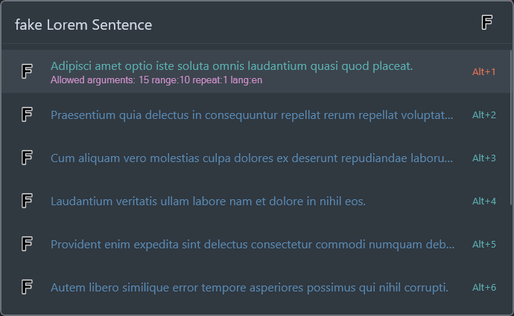Click the Alt+6 shortcut label
The image size is (514, 316).
point(484,288)
